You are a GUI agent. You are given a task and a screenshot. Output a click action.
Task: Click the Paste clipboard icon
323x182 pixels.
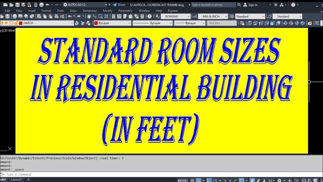[50, 16]
